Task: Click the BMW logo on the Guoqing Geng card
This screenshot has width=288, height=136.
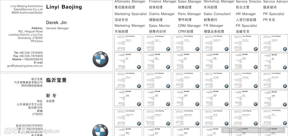Action: click(139, 124)
